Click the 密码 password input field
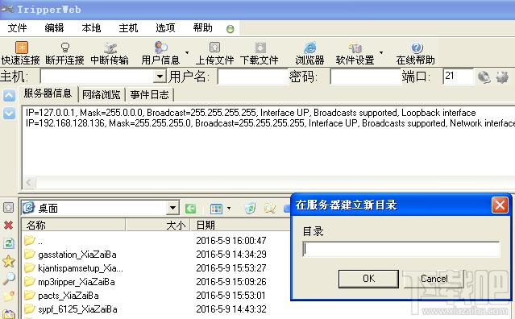 click(366, 77)
